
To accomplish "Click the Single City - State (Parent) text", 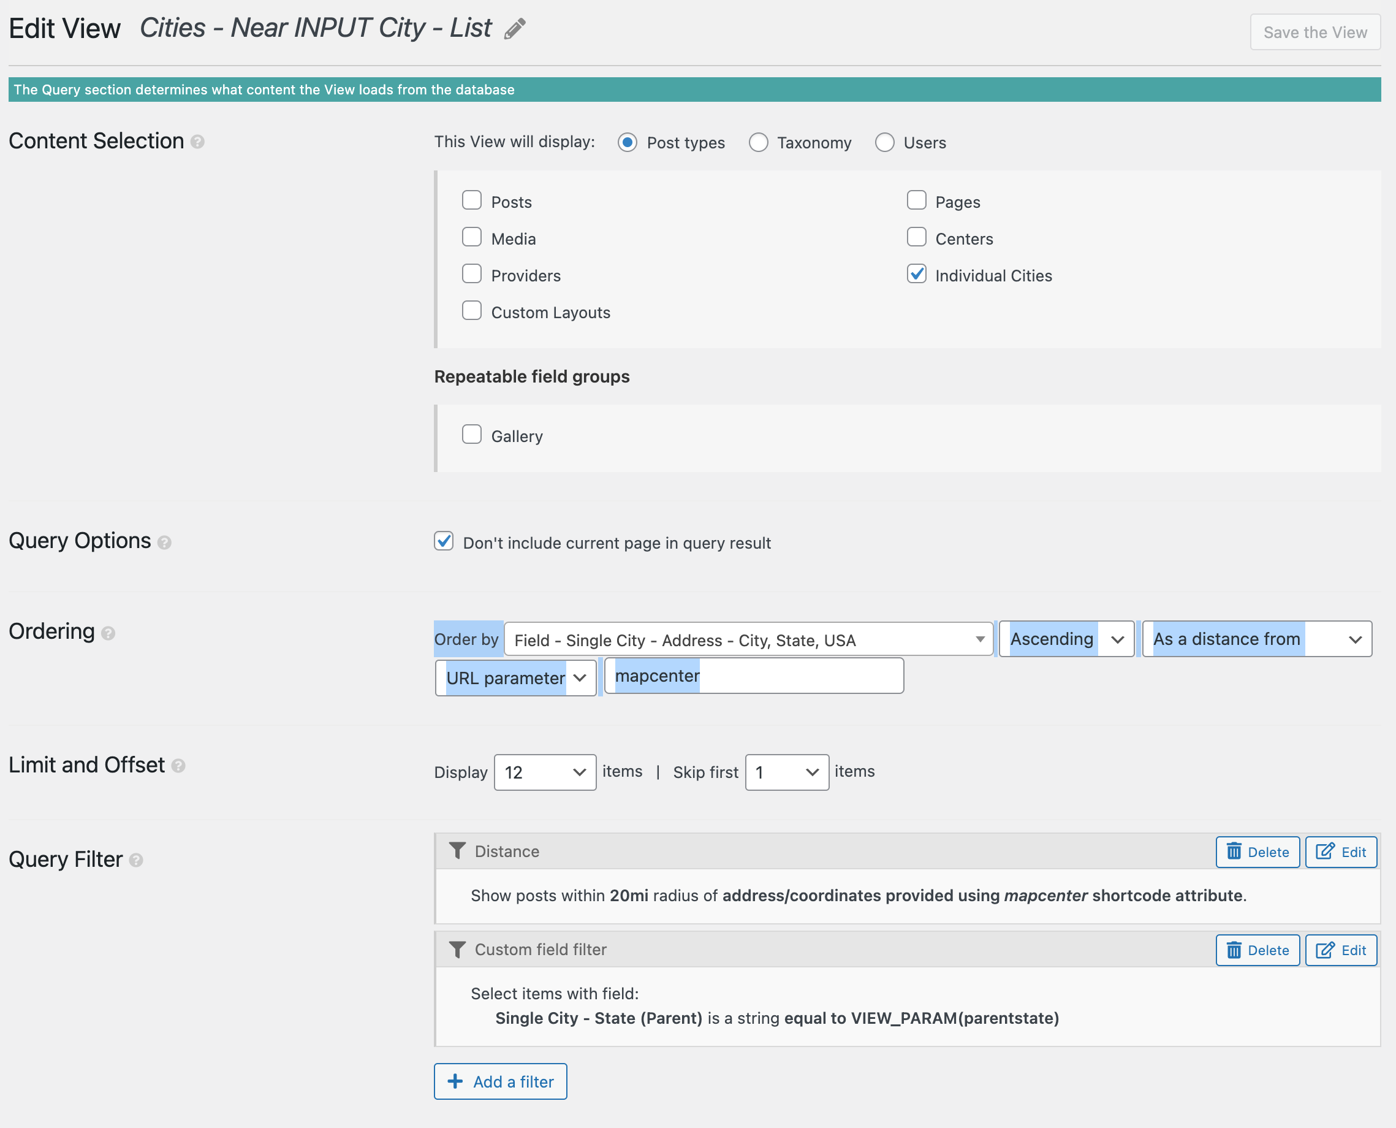I will coord(598,1018).
